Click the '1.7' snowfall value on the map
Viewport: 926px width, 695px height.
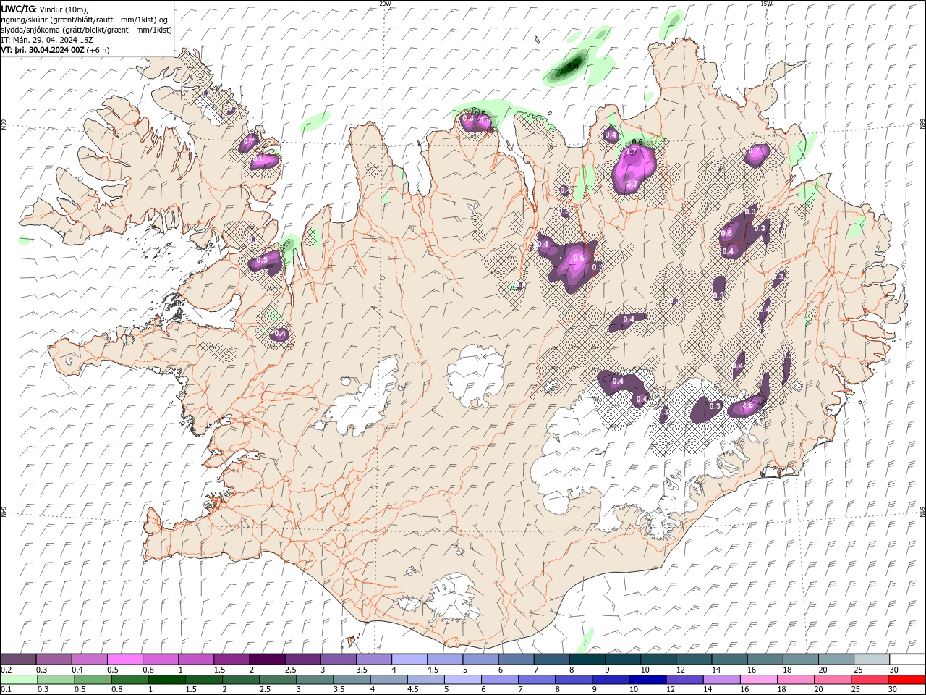pos(631,152)
